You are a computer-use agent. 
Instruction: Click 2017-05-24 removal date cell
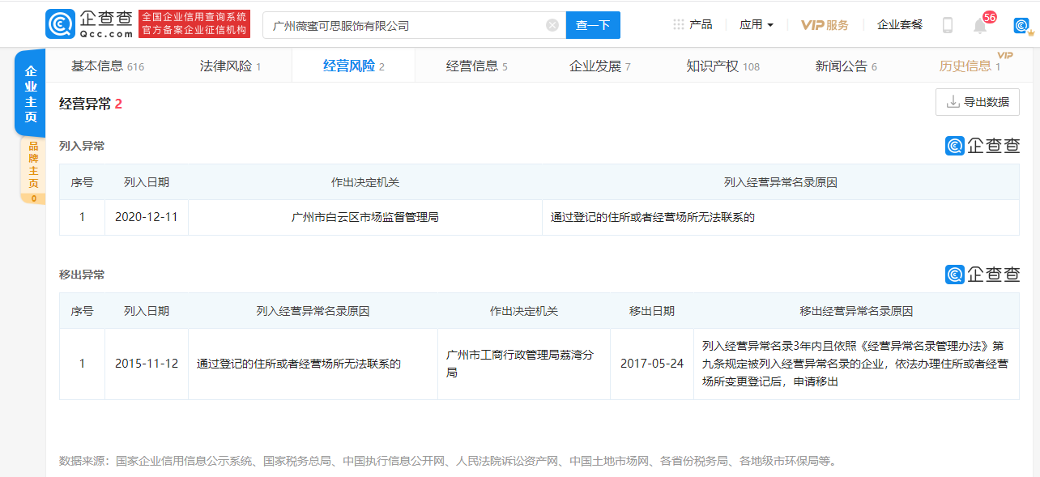(x=652, y=364)
